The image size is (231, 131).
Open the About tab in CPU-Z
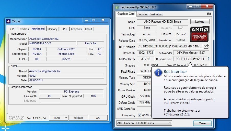click(x=88, y=29)
